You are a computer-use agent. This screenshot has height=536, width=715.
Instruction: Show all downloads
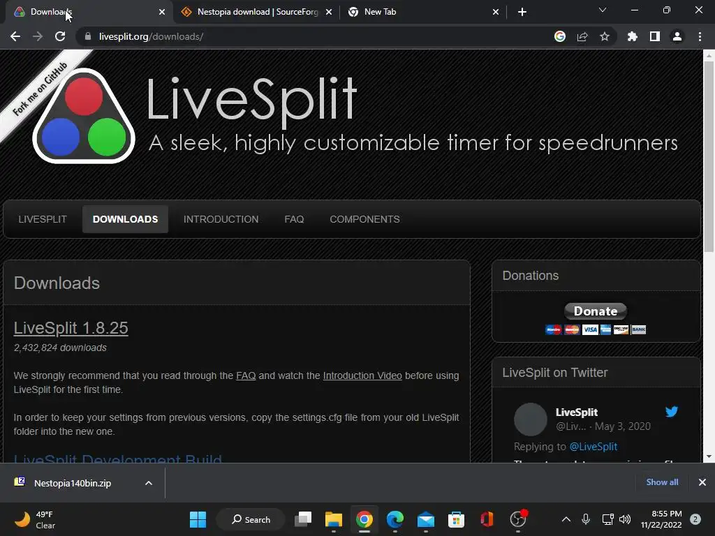[x=662, y=482]
